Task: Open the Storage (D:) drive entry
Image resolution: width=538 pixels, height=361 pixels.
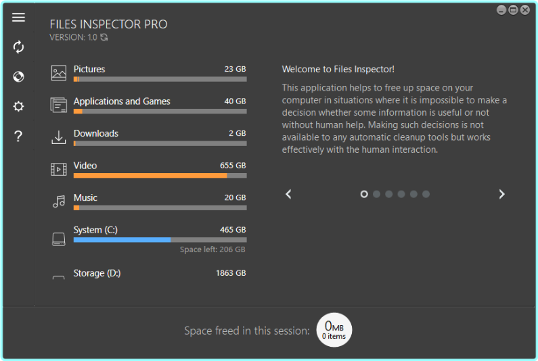Action: [97, 273]
